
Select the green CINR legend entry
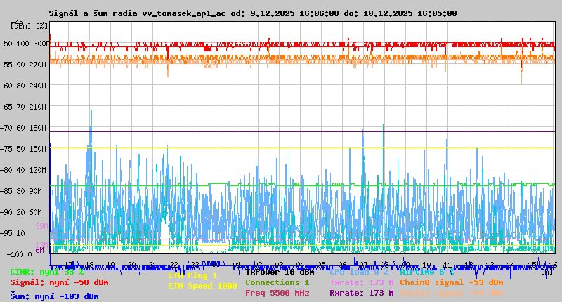(x=47, y=272)
